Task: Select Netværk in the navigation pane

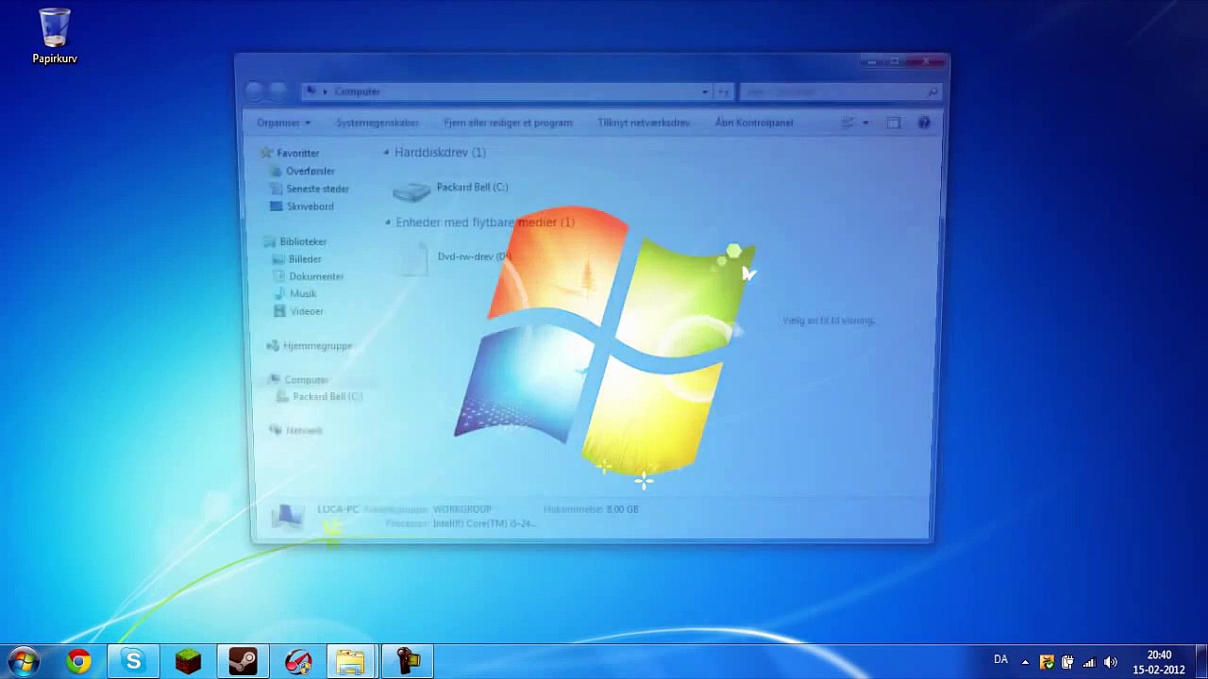Action: click(x=304, y=431)
